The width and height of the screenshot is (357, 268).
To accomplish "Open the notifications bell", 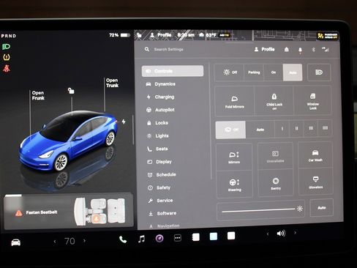I will (x=300, y=50).
